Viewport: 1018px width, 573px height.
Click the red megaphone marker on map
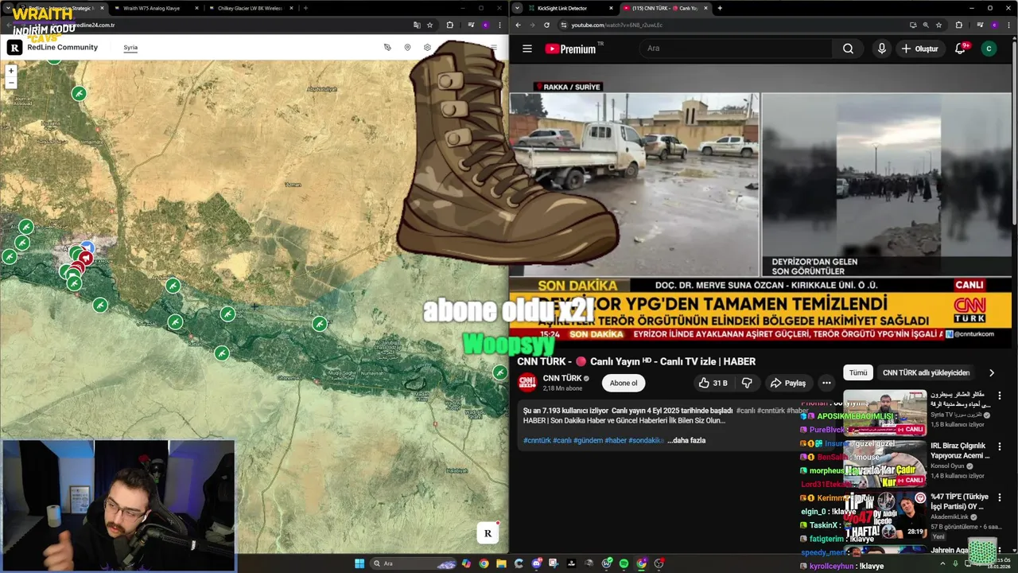click(86, 258)
